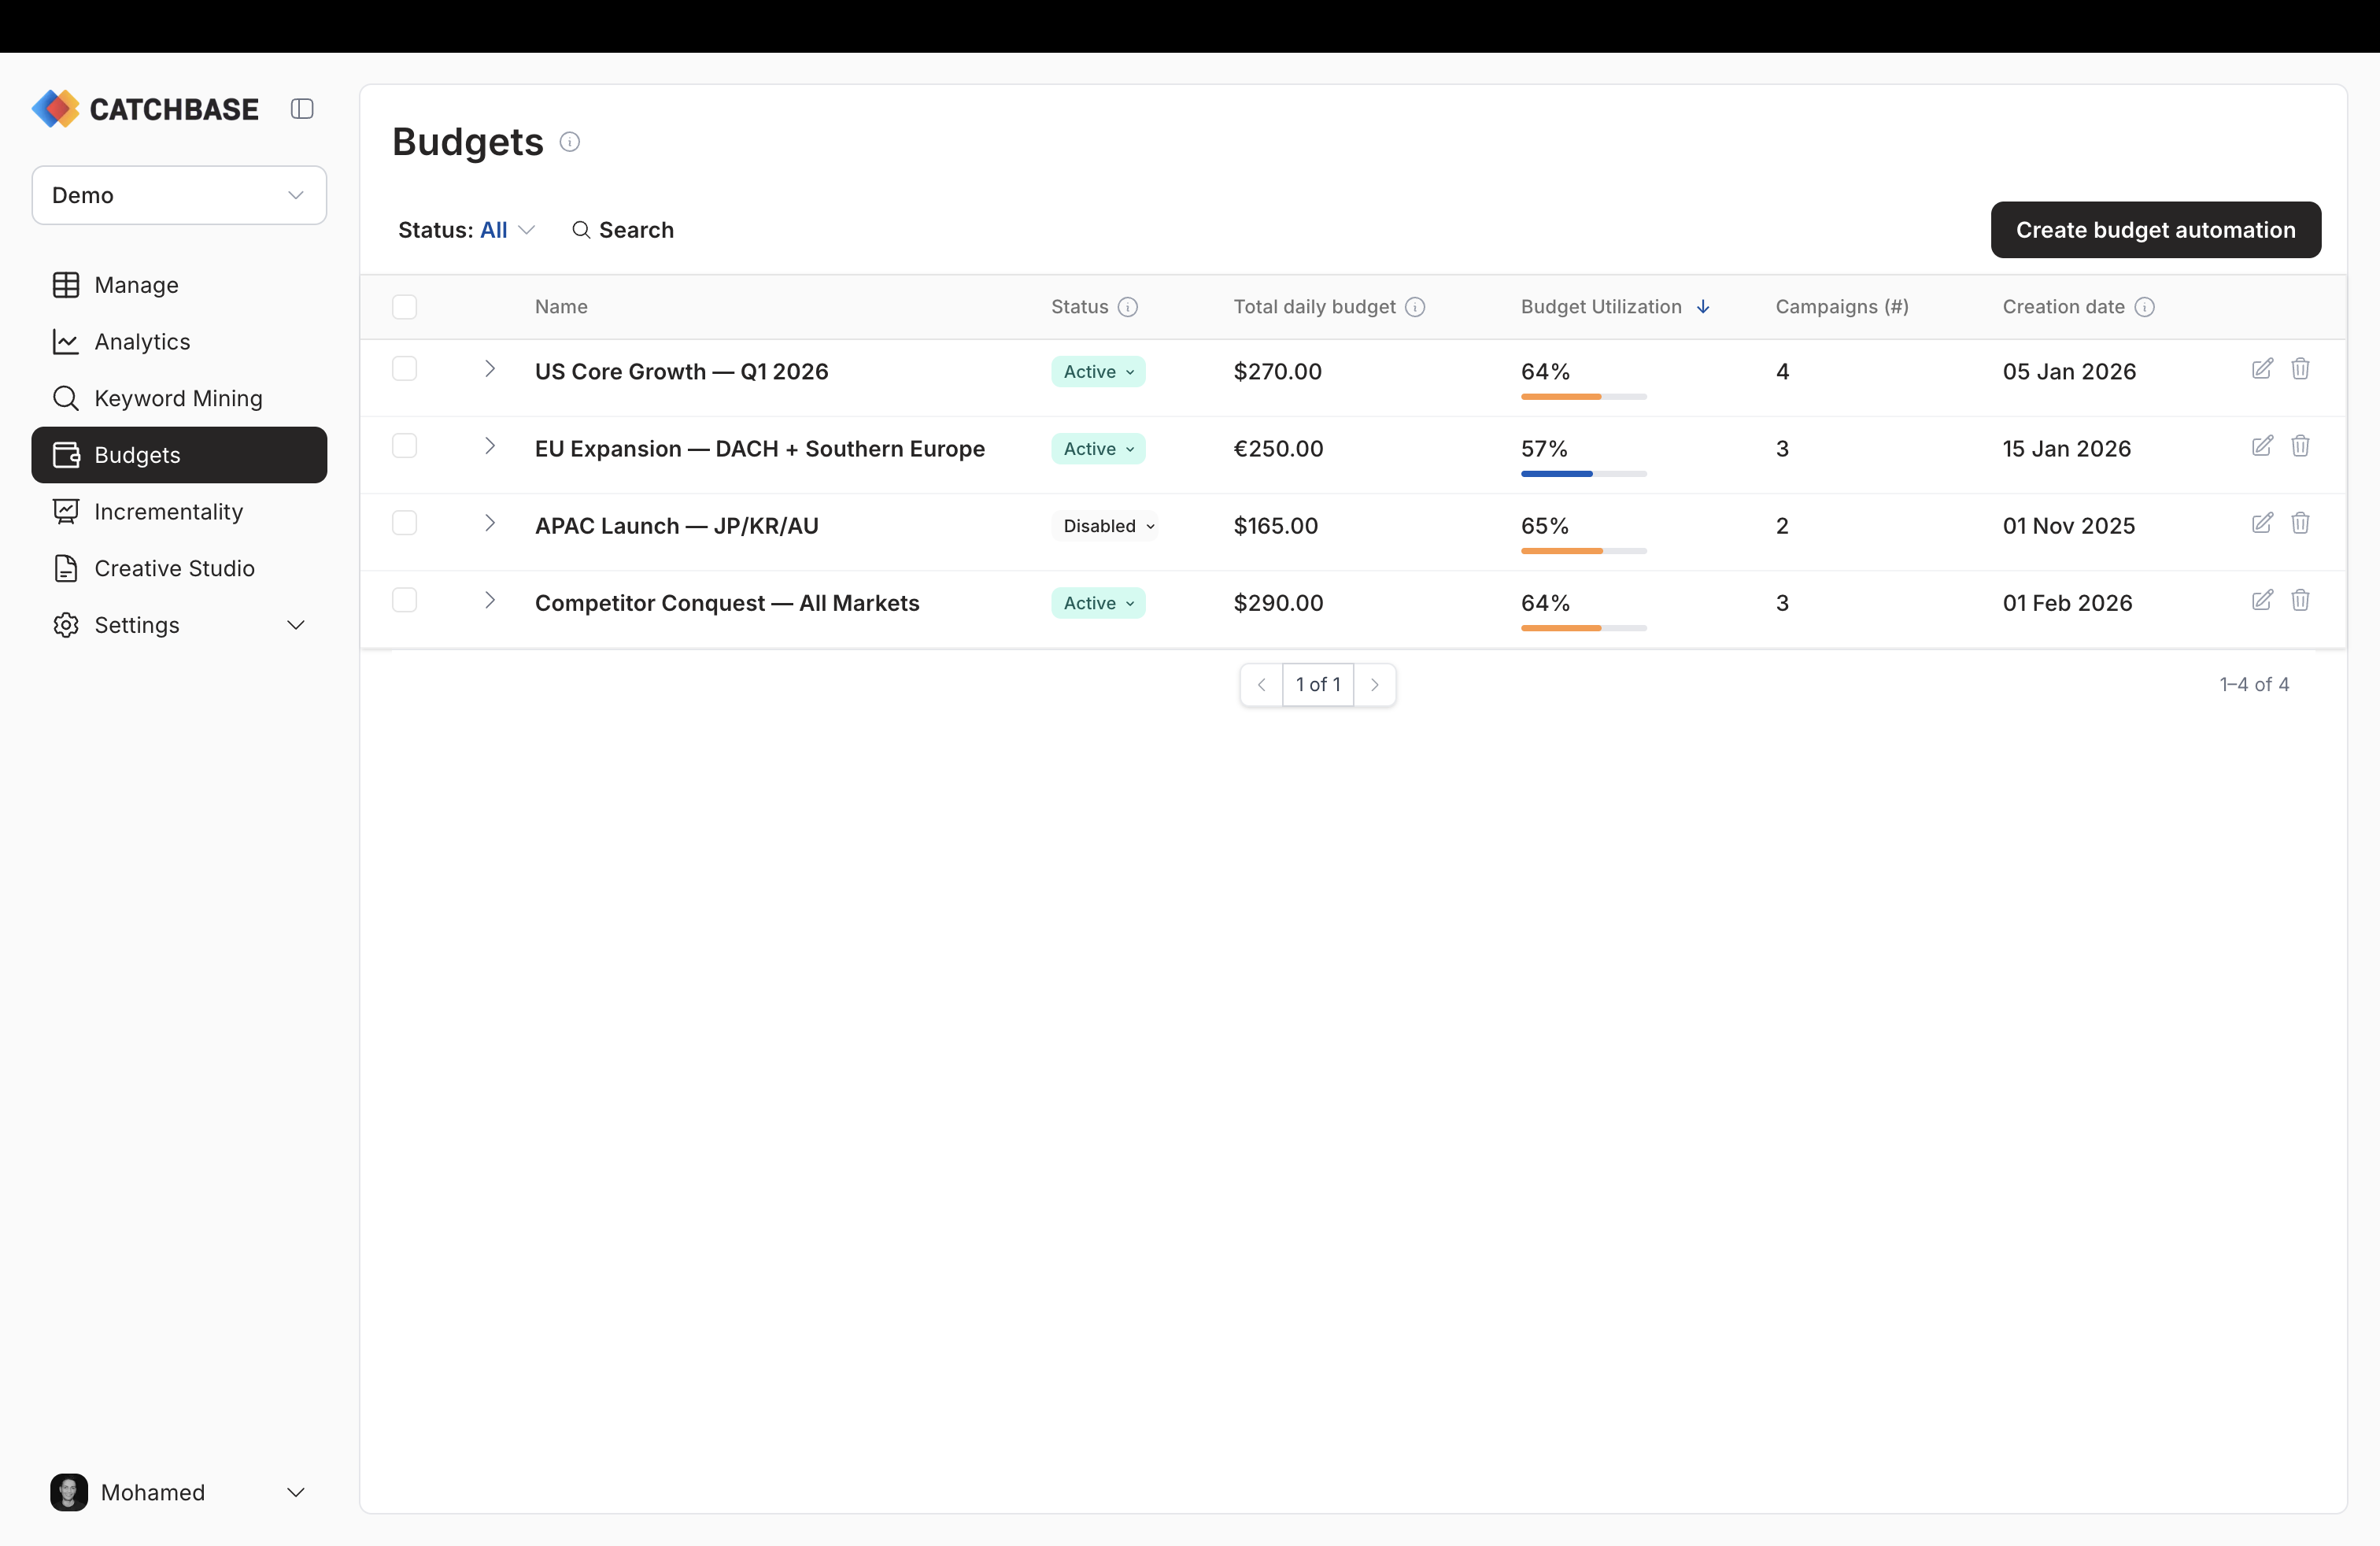Click the edit icon for US Core Growth

pyautogui.click(x=2262, y=369)
